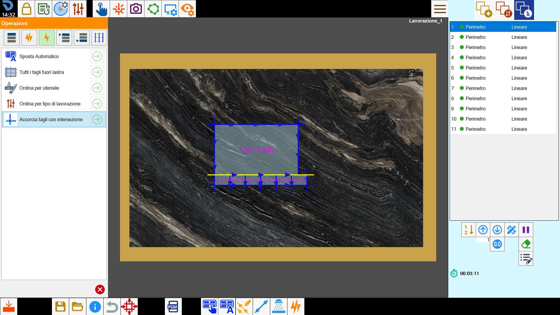This screenshot has width=560, height=315.
Task: Select Perimetro row 2
Action: point(503,37)
